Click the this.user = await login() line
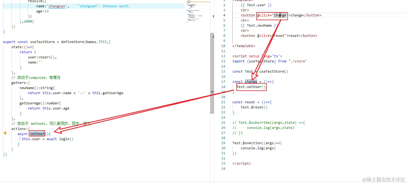Viewport: 407px width, 184px height. [x=47, y=139]
